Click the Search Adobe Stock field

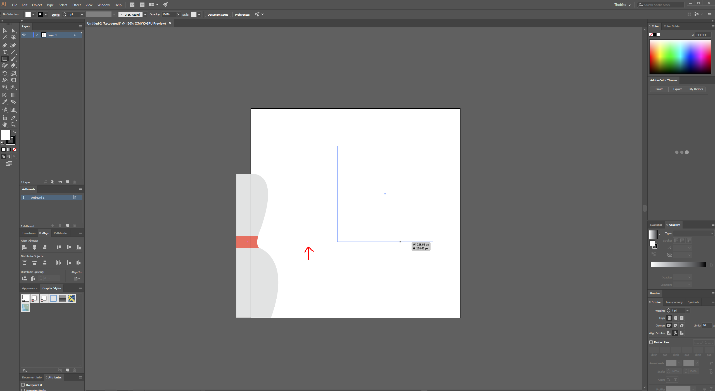coord(662,5)
